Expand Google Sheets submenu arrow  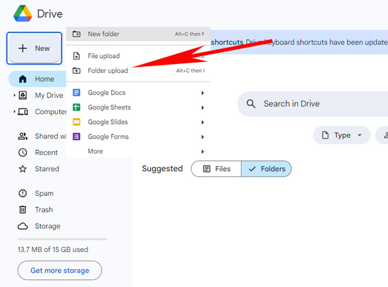point(202,107)
